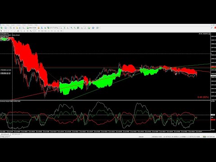This screenshot has width=216, height=162.
Task: Expand the New Chart dropdown arrow
Action: (x=3, y=28)
